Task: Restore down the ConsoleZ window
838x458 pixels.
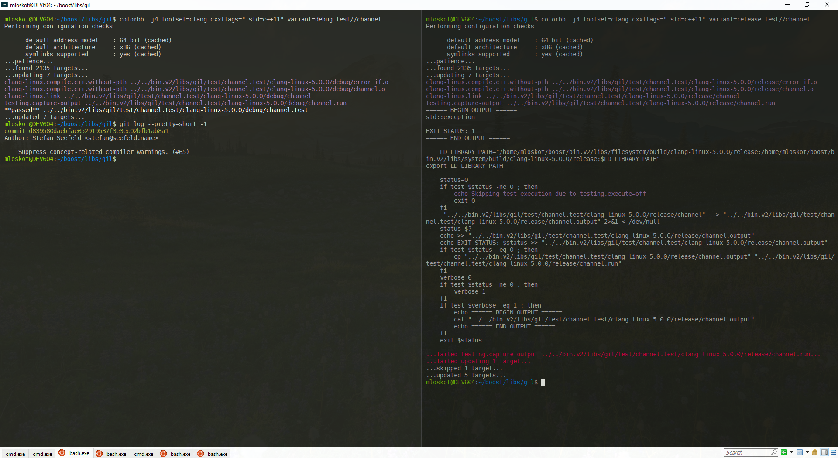Action: coord(807,5)
